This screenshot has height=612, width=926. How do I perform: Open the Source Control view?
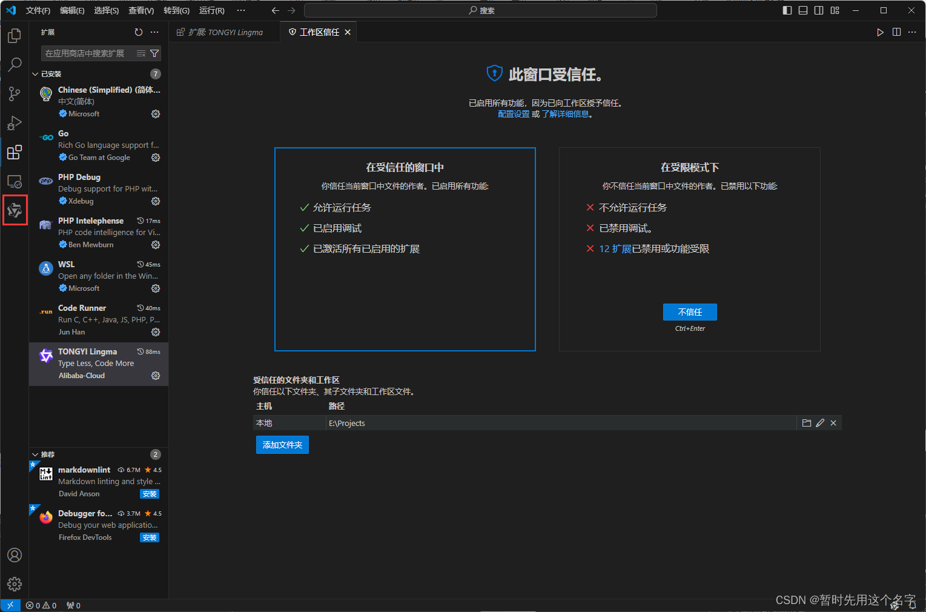15,93
